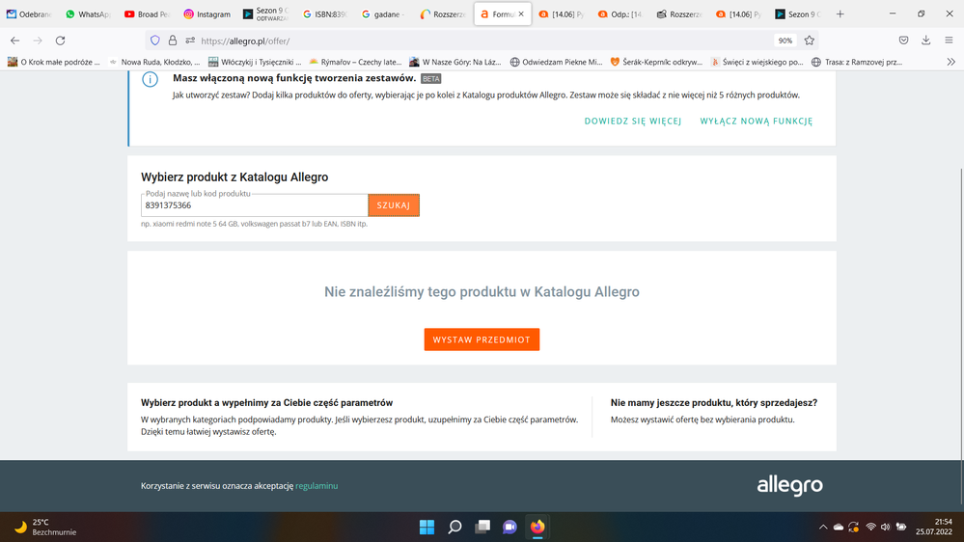Open the Windows Start menu
The height and width of the screenshot is (542, 964).
(427, 527)
